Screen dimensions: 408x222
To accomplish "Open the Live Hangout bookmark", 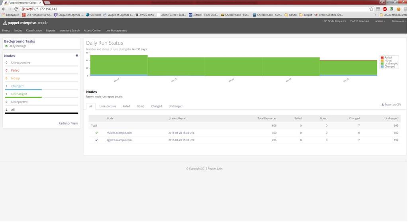I will coord(37,15).
